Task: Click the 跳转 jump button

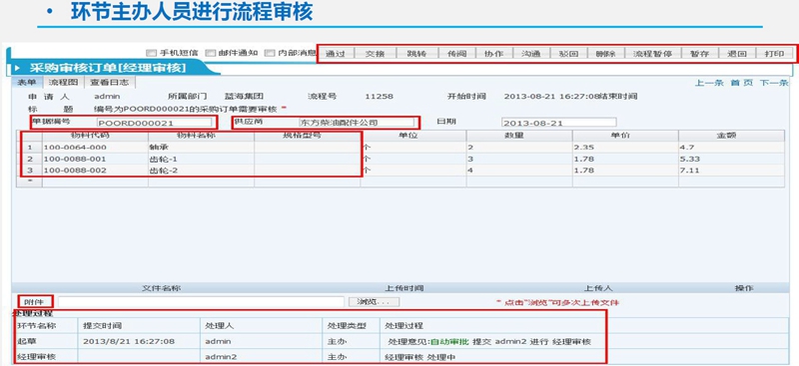Action: [x=416, y=54]
